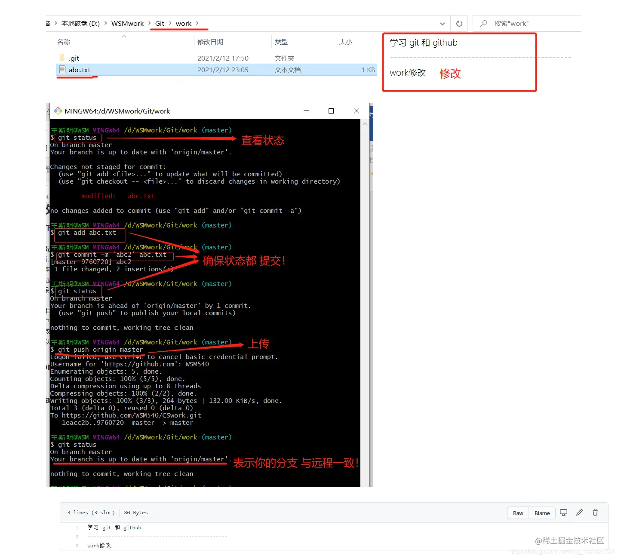Maximize the MINGW64 terminal window
The height and width of the screenshot is (559, 618).
tap(331, 111)
